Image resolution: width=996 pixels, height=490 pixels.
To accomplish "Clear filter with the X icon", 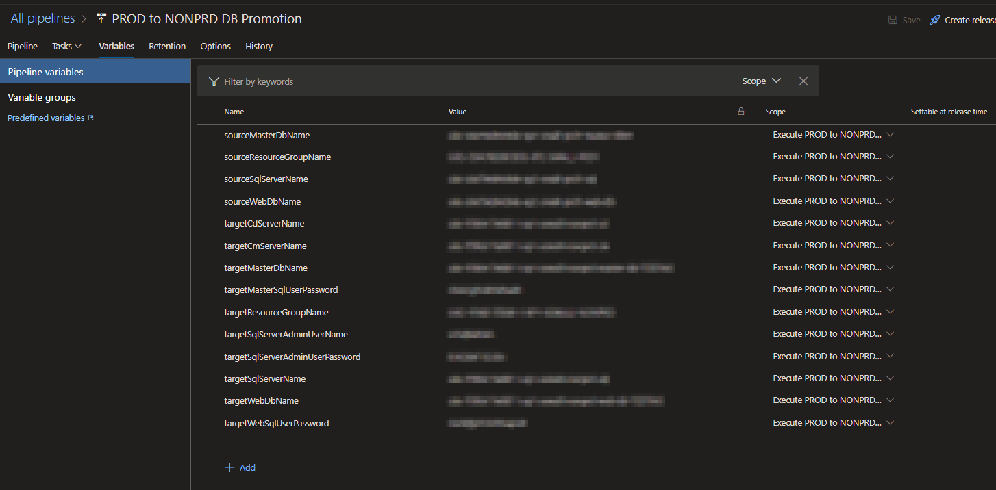I will [x=804, y=81].
